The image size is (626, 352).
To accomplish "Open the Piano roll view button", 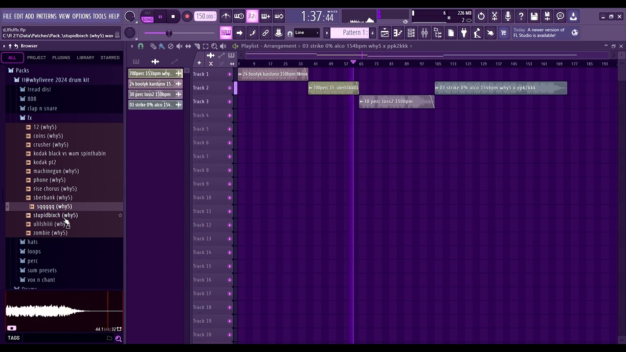I will pyautogui.click(x=398, y=33).
